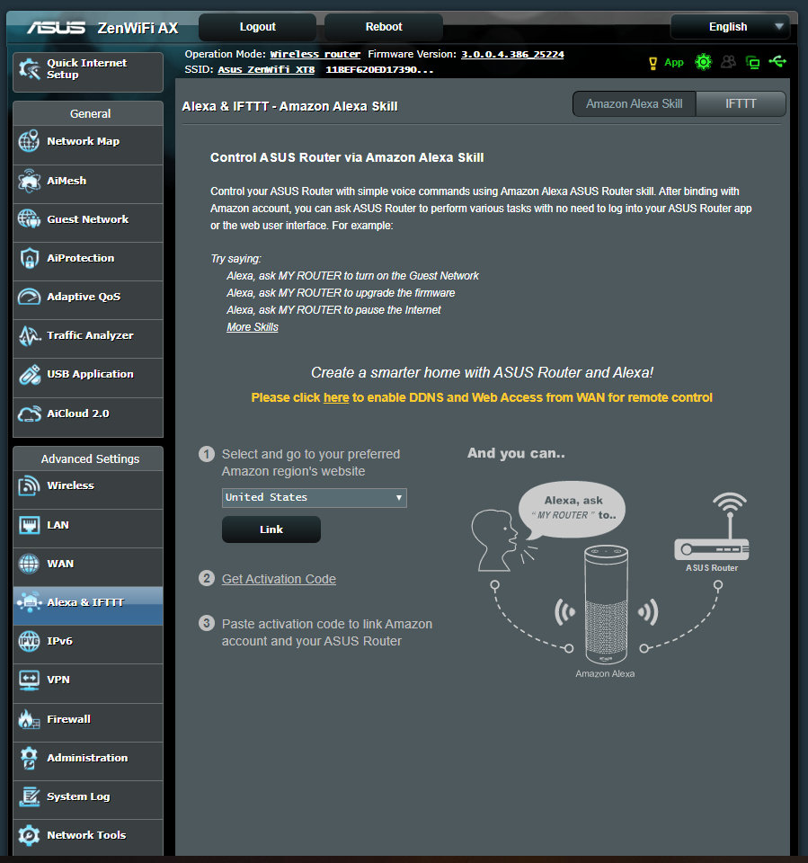The height and width of the screenshot is (863, 808).
Task: Click the Reboot button
Action: click(384, 27)
